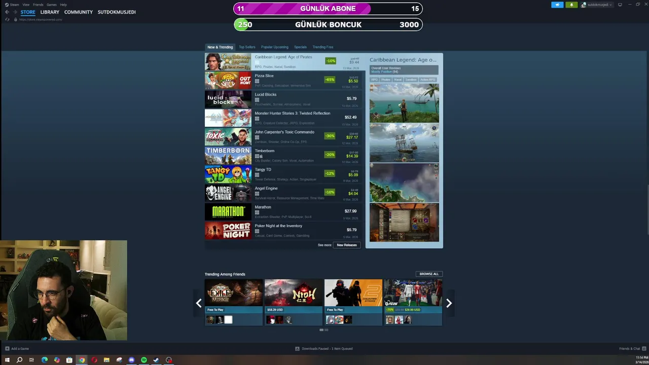The width and height of the screenshot is (649, 365).
Task: Open the Help menu
Action: (63, 5)
